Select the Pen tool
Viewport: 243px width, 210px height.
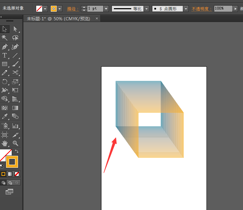5,47
